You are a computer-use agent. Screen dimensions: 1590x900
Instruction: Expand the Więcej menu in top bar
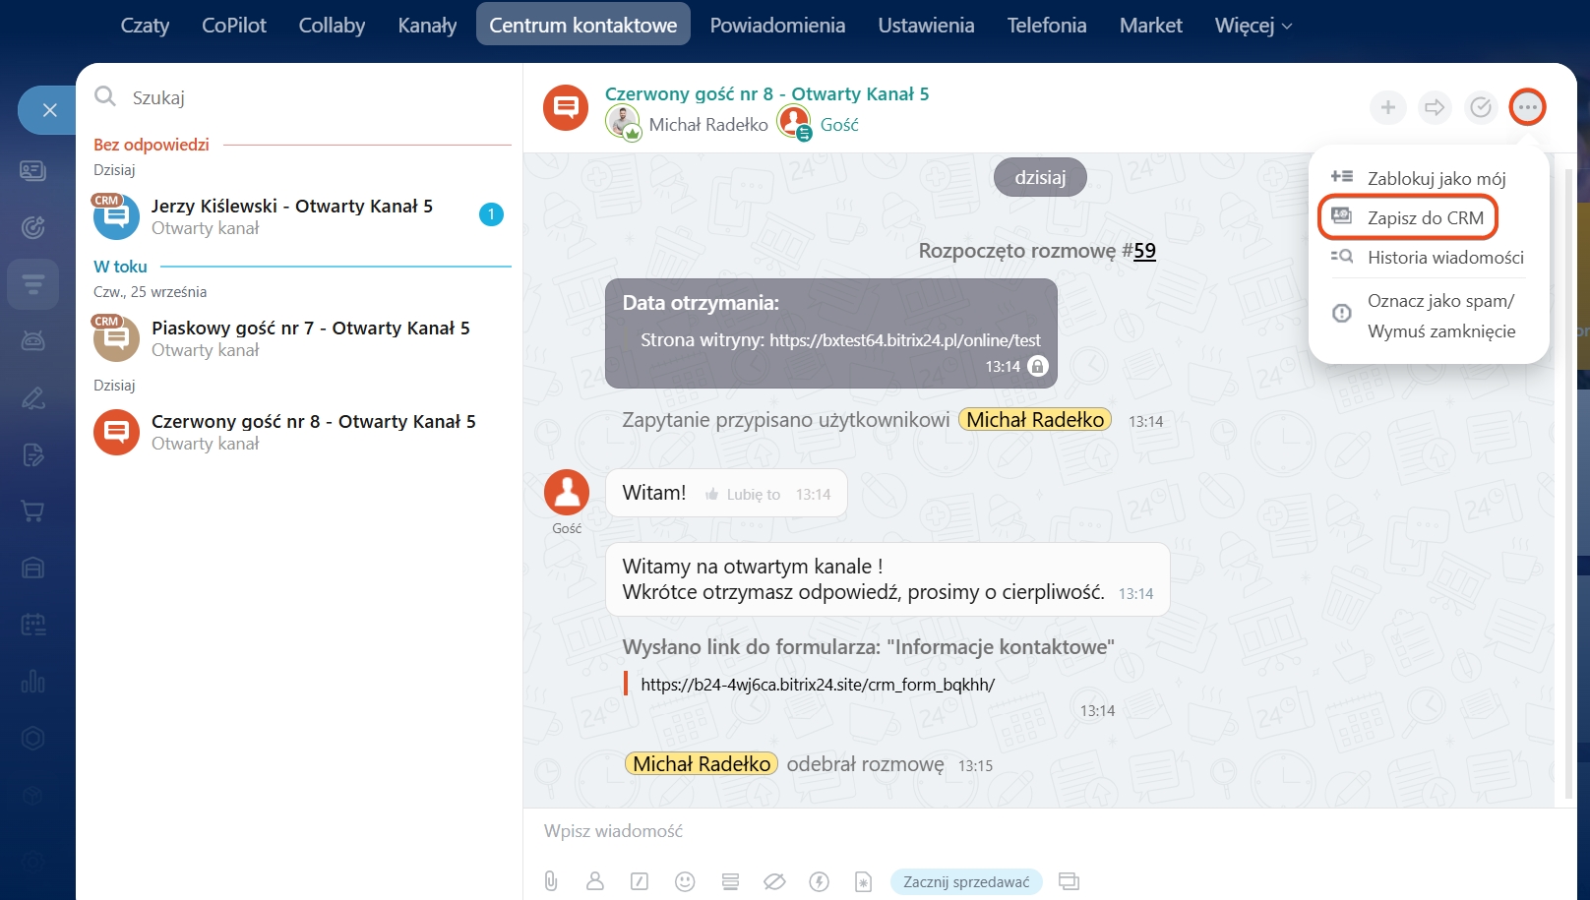1253,26
